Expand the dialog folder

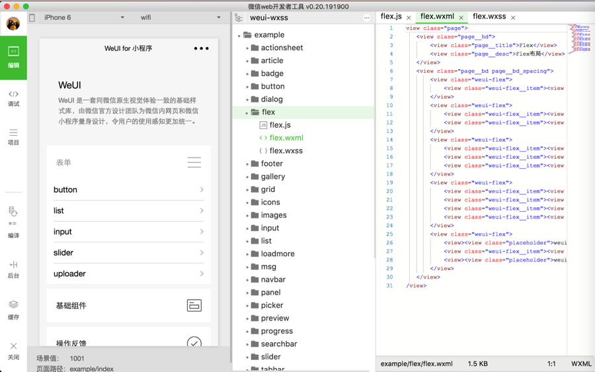coord(247,100)
